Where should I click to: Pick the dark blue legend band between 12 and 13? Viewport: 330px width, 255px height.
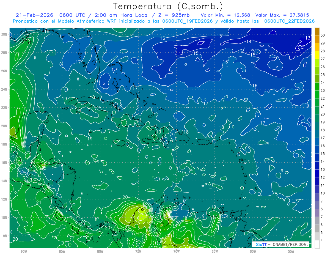point(317,174)
